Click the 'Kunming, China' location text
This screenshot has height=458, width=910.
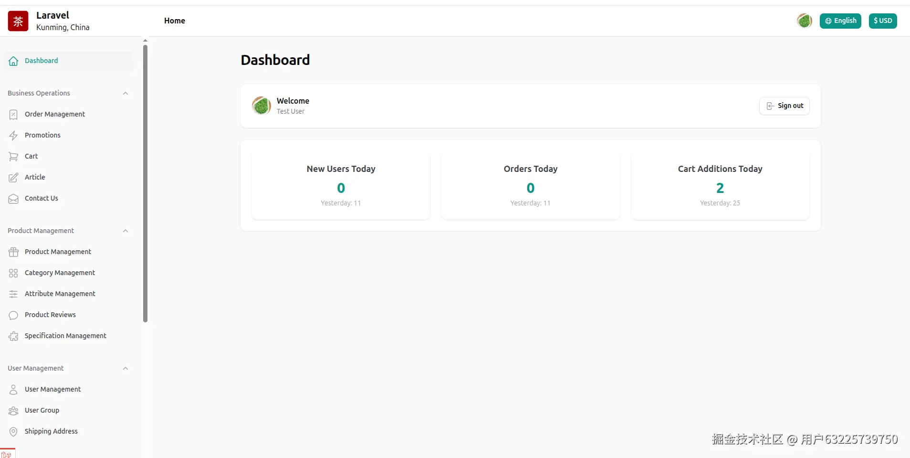63,27
